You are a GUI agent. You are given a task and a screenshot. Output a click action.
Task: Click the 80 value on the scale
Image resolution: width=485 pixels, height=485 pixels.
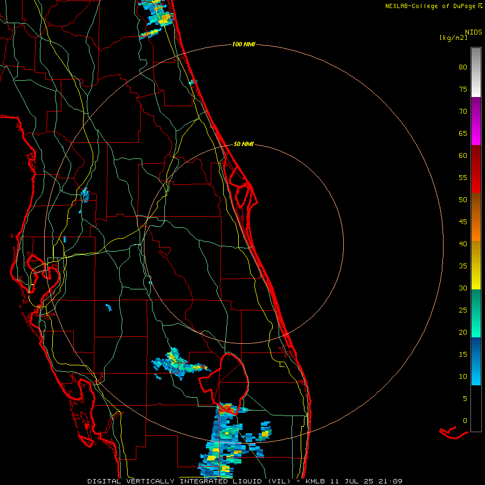tap(463, 67)
